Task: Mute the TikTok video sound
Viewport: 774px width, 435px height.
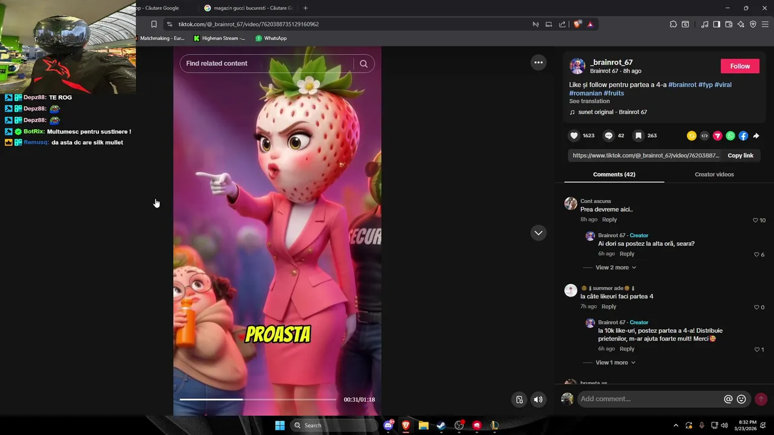Action: tap(538, 399)
